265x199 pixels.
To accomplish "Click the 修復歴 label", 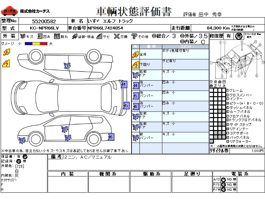I will (217, 36).
